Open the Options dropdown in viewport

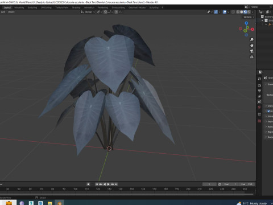coord(249,17)
